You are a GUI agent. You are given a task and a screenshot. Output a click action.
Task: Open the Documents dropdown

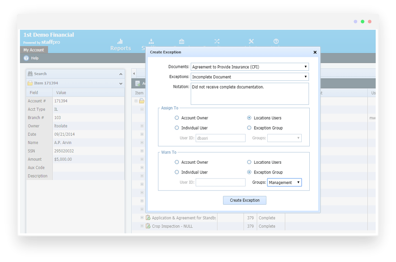pyautogui.click(x=250, y=67)
